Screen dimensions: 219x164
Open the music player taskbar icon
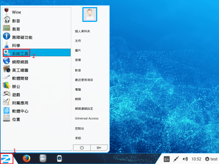59,159
